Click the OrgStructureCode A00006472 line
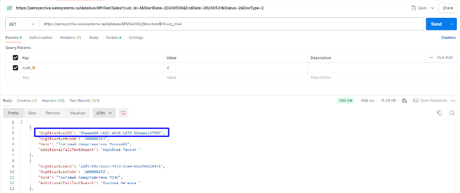This screenshot has height=193, width=460. (74, 171)
